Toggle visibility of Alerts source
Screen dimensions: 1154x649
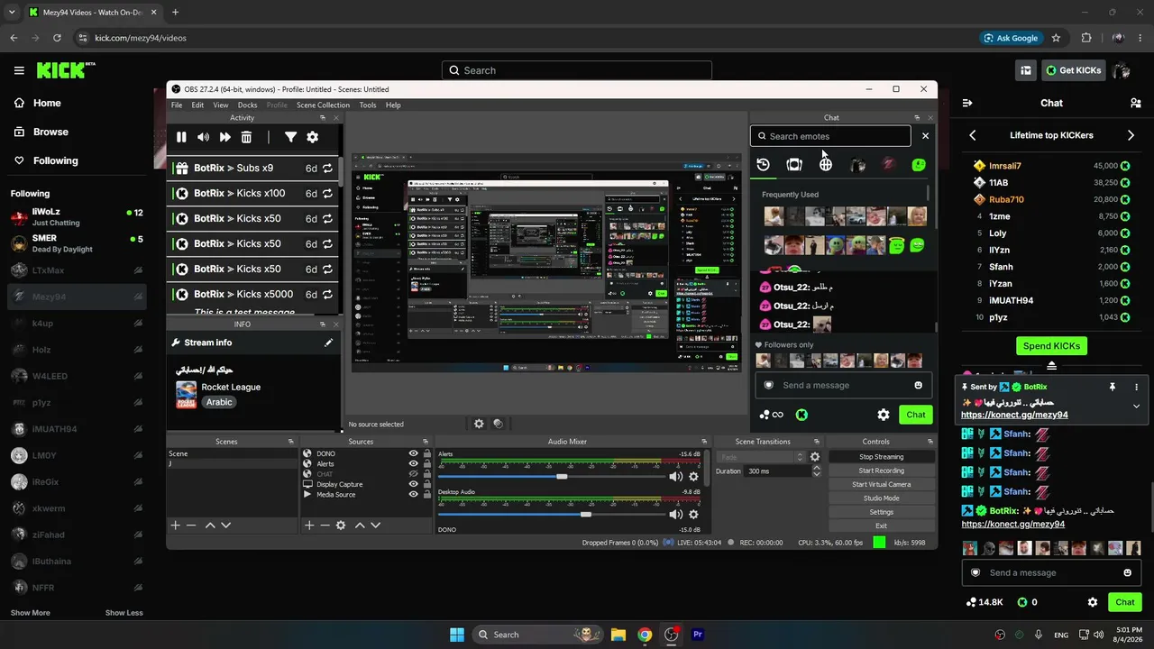(414, 464)
